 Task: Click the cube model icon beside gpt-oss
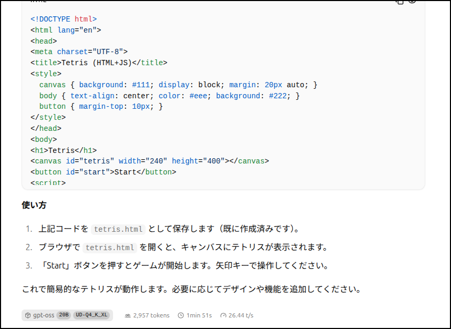28,315
